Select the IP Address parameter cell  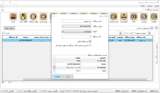click(x=94, y=67)
